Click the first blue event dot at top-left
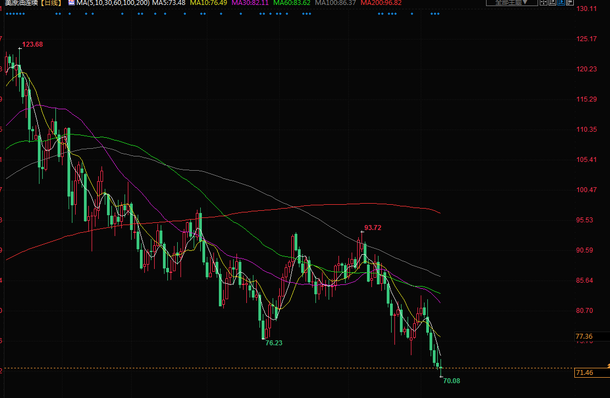The width and height of the screenshot is (610, 398). click(6, 14)
